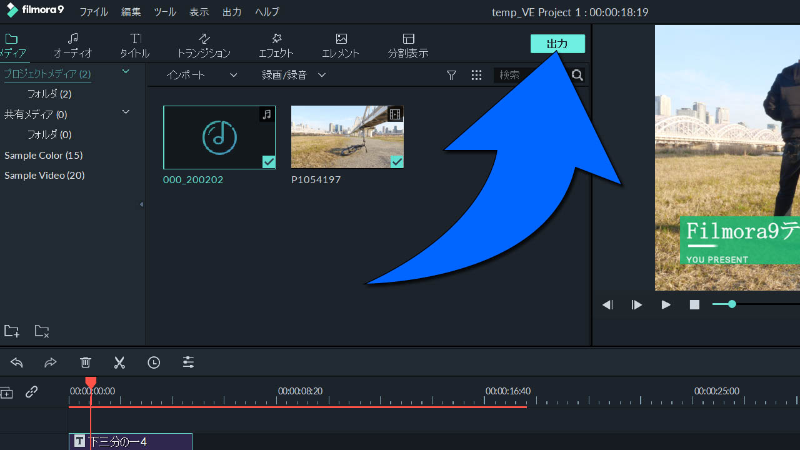Select 共有メディア (0) in library tree
800x450 pixels.
click(x=36, y=114)
